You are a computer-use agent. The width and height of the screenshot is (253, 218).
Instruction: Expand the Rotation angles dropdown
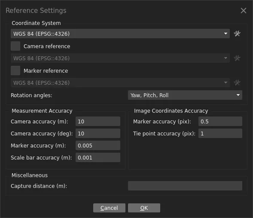(185, 95)
